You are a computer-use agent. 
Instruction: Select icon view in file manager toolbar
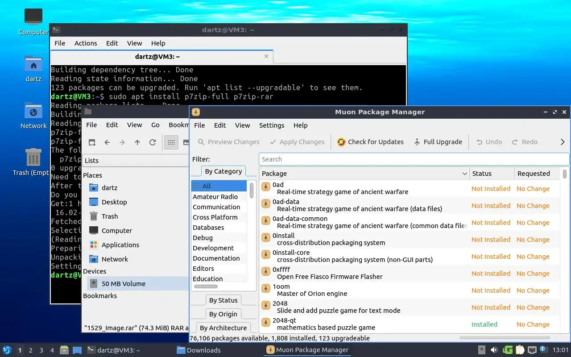pos(171,142)
